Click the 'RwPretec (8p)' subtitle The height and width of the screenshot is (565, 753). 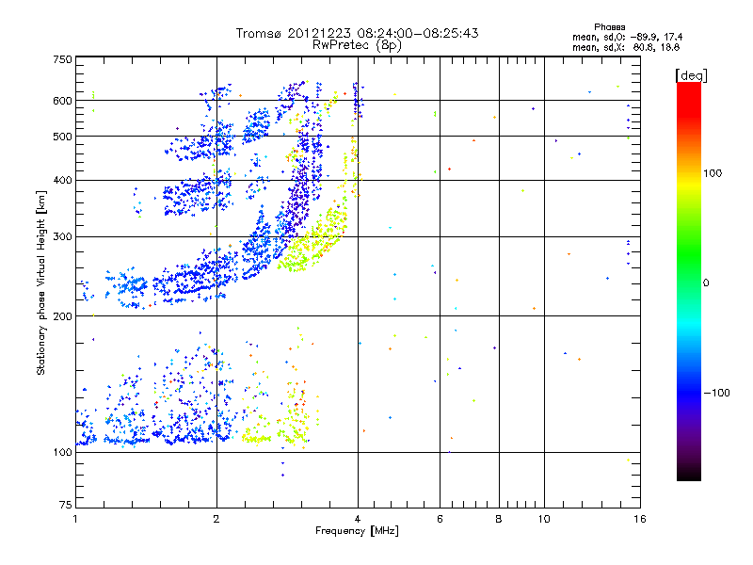coord(357,45)
